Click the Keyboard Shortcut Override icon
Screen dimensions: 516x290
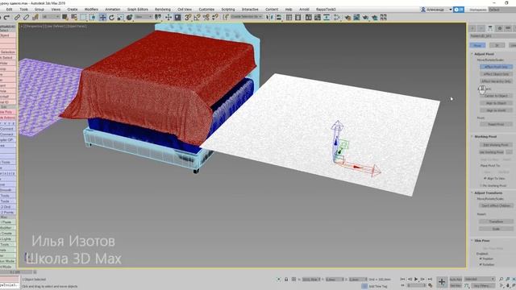coord(177,17)
